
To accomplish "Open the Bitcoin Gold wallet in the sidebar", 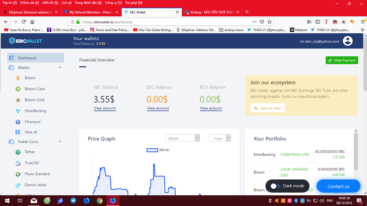I will point(35,100).
